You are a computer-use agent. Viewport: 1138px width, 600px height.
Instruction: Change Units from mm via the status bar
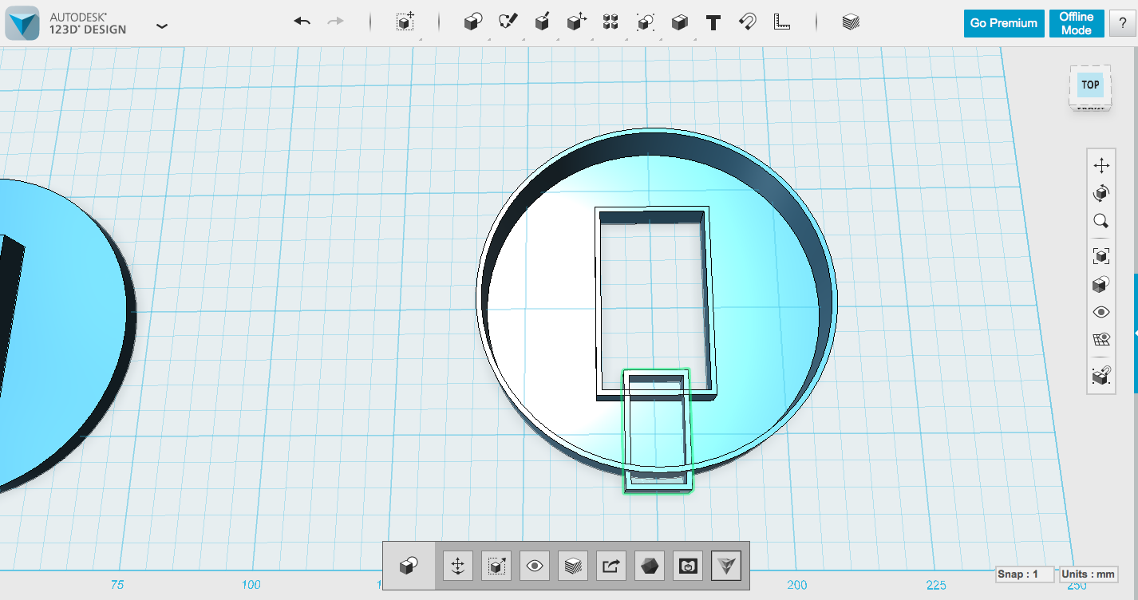(x=1089, y=574)
